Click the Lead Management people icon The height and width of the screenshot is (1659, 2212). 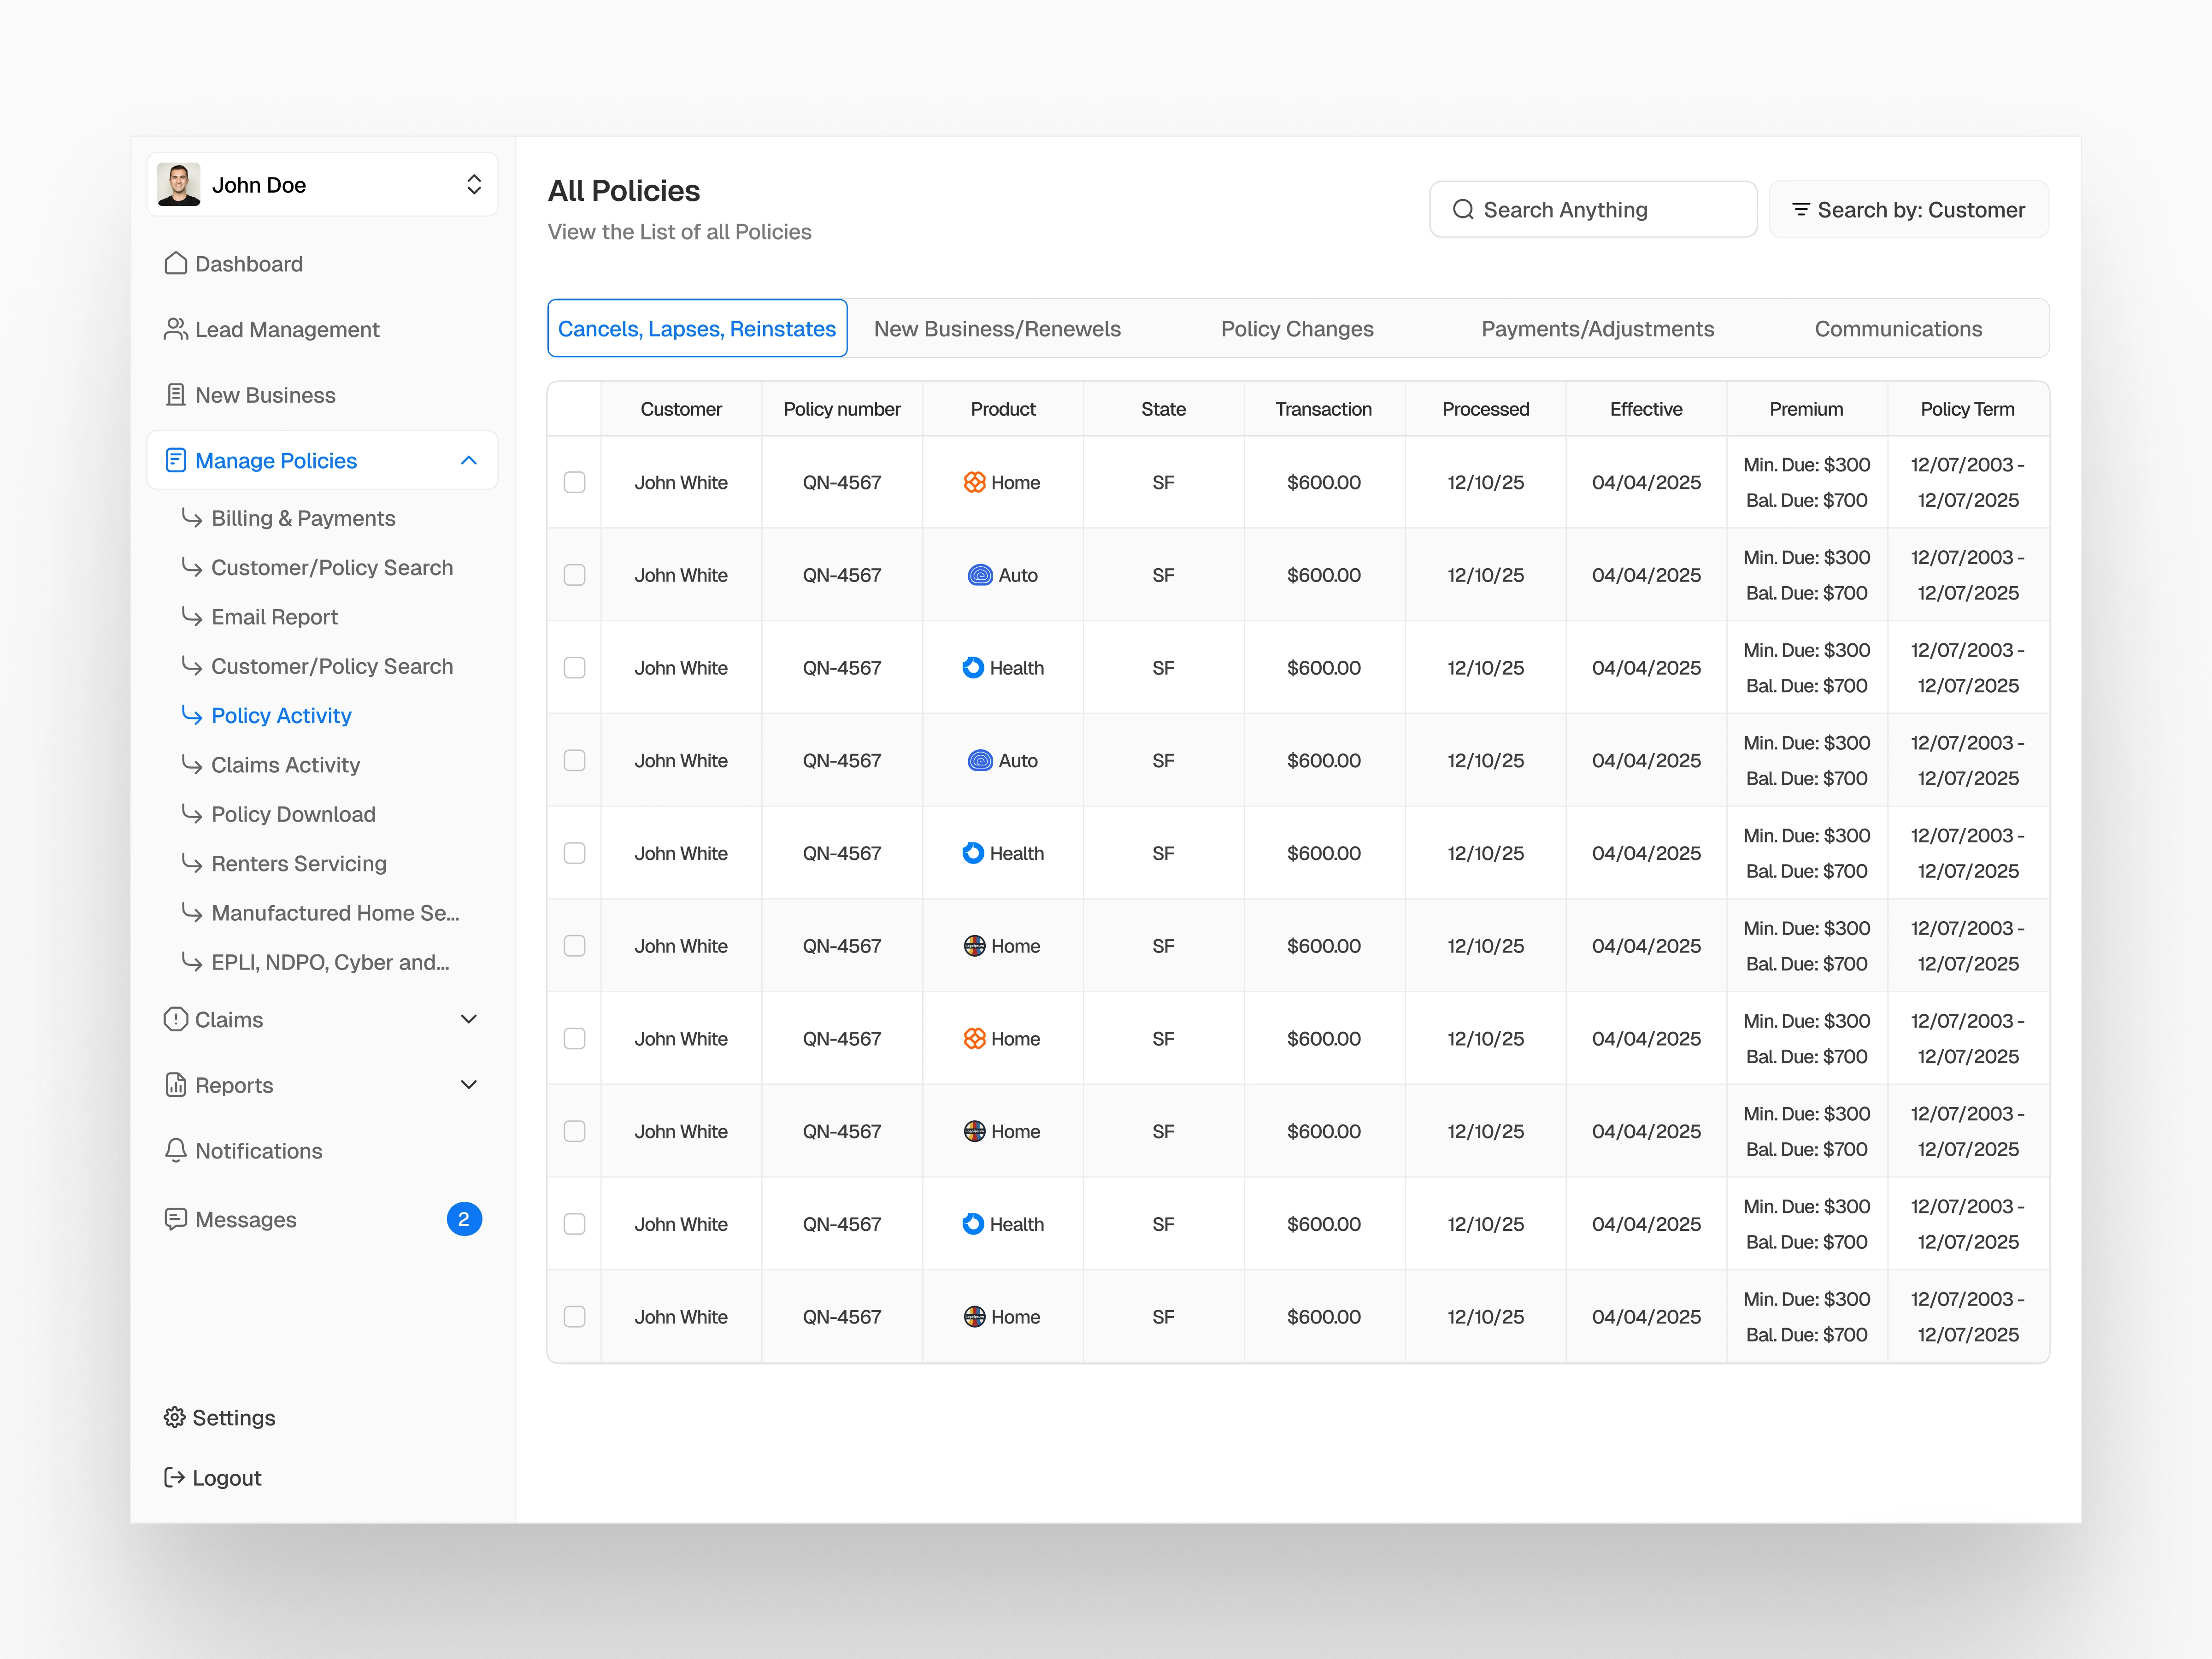click(x=176, y=329)
